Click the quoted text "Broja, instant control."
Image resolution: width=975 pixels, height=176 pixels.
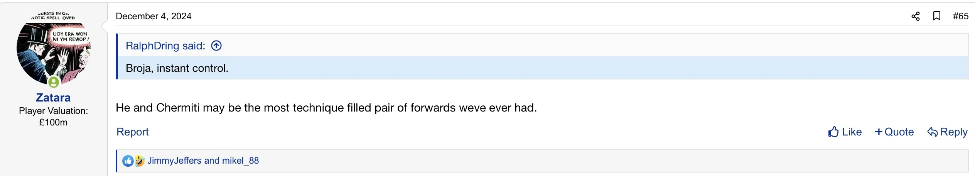(x=177, y=68)
